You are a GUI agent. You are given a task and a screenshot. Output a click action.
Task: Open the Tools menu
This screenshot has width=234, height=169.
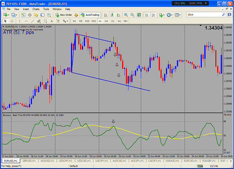click(46, 9)
